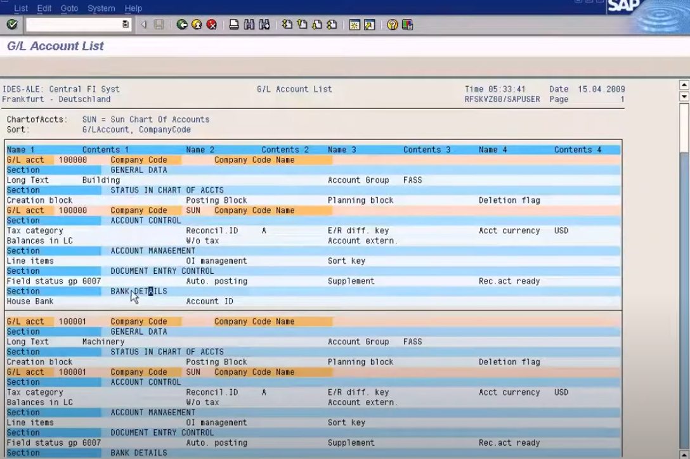
Task: Click 'Rec.act ready' in the account 100000 block
Action: (509, 281)
